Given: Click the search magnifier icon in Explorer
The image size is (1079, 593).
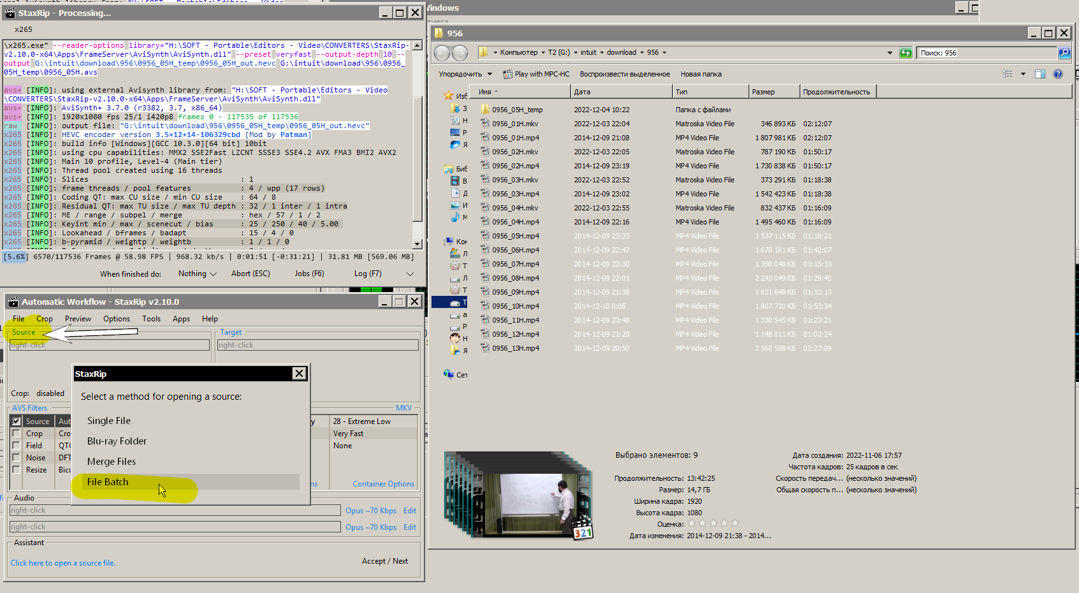Looking at the screenshot, I should [x=1064, y=53].
